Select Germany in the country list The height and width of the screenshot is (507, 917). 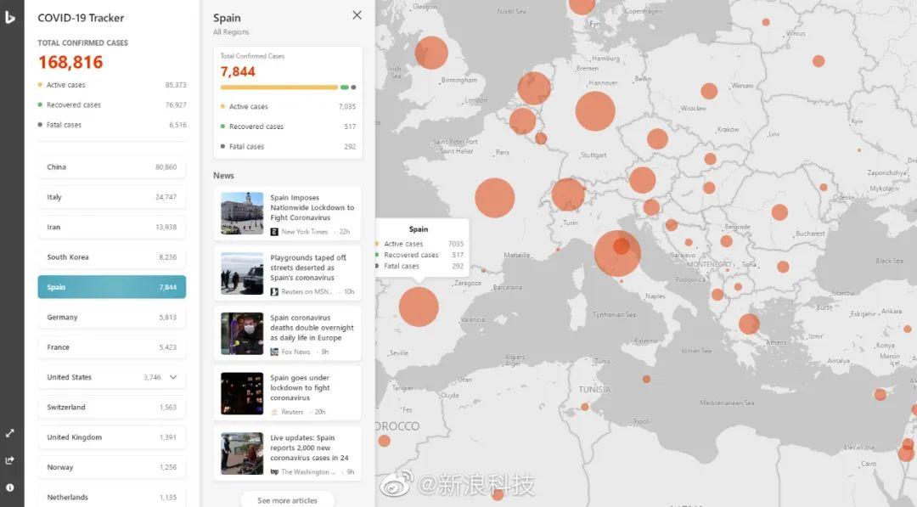(112, 317)
